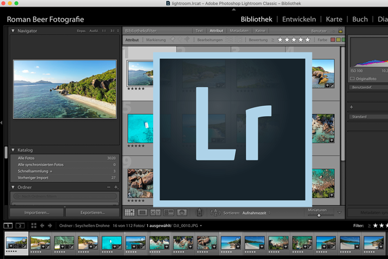Filter by flagged status (first flag icon)
Screen dimensions: 388x259
pos(173,39)
